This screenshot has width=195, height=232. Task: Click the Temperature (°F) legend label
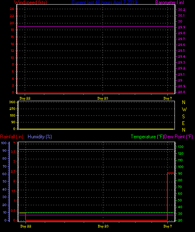[x=147, y=137]
